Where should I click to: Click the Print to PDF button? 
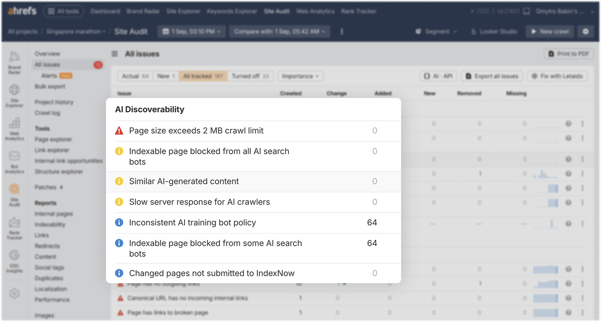click(569, 54)
